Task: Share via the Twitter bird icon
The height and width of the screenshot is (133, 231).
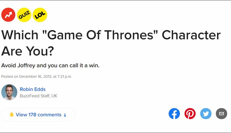Action: 206,114
